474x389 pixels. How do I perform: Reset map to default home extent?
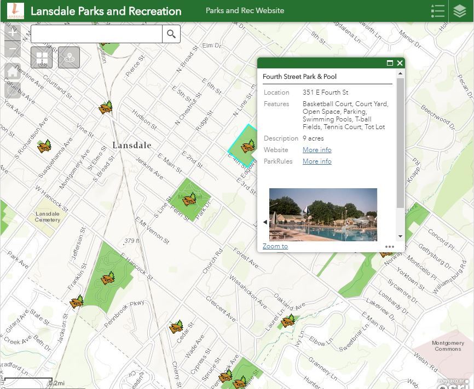pos(13,72)
